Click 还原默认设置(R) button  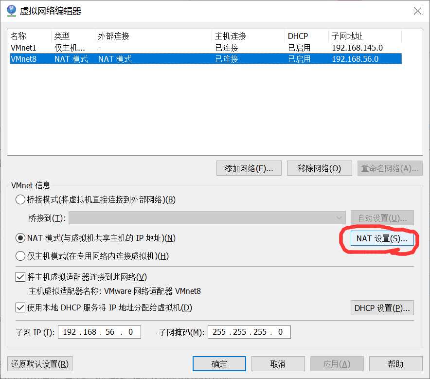pyautogui.click(x=40, y=364)
